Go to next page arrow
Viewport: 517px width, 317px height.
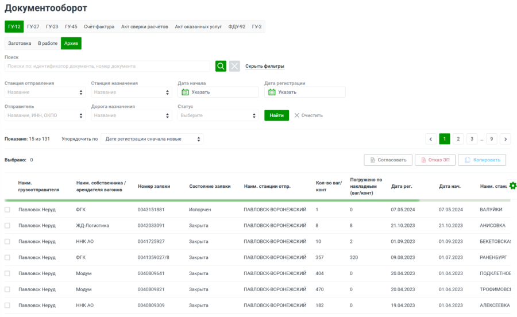point(505,139)
